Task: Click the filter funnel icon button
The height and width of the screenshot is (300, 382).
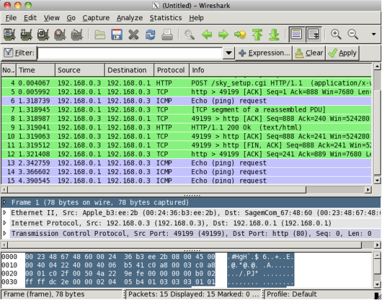Action: [8, 53]
